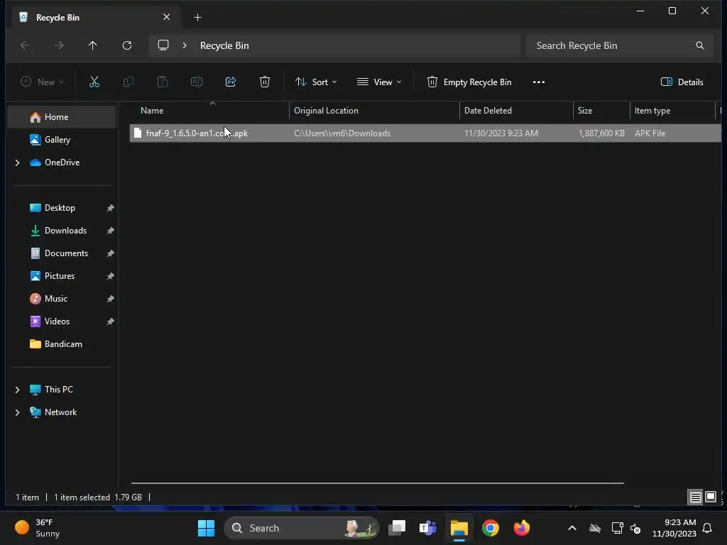The width and height of the screenshot is (727, 545).
Task: Sort by Original Location column header
Action: 374,111
